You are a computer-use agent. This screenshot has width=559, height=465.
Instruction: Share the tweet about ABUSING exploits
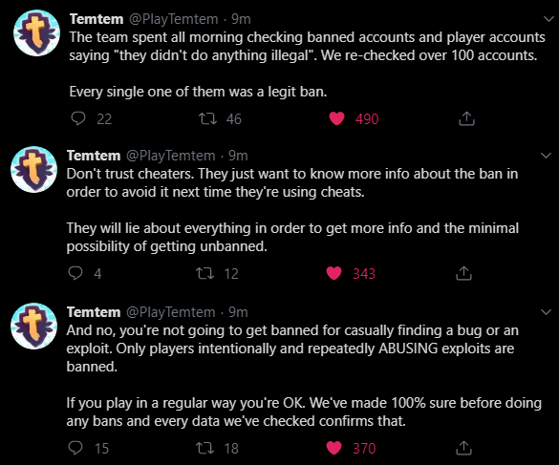(x=463, y=448)
